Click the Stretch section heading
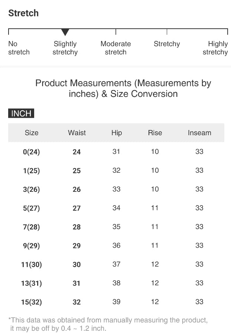231x333 pixels. tap(23, 13)
